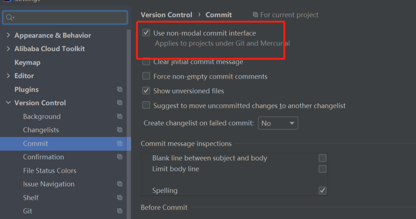The image size is (416, 219).
Task: Expand the Editor settings group
Action: [8, 76]
